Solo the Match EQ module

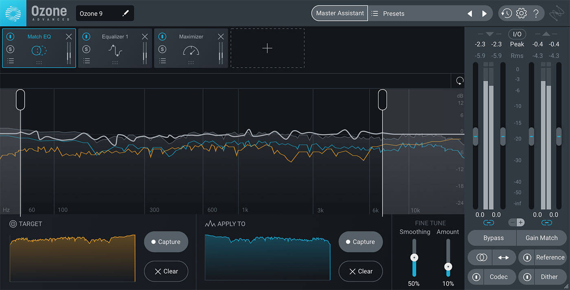pyautogui.click(x=11, y=50)
